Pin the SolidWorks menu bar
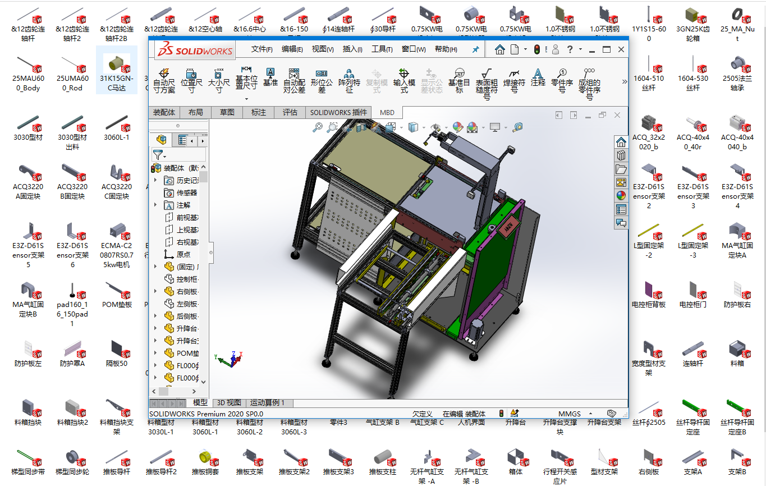Viewport: 766px width, 486px height. pos(475,49)
